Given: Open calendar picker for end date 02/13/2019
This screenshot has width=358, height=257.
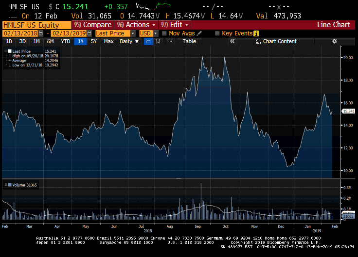Looking at the screenshot, I should [89, 33].
